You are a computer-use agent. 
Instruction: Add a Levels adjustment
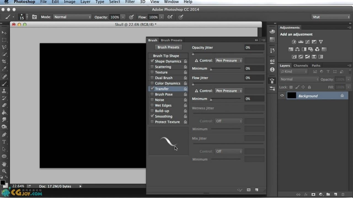pos(301,42)
